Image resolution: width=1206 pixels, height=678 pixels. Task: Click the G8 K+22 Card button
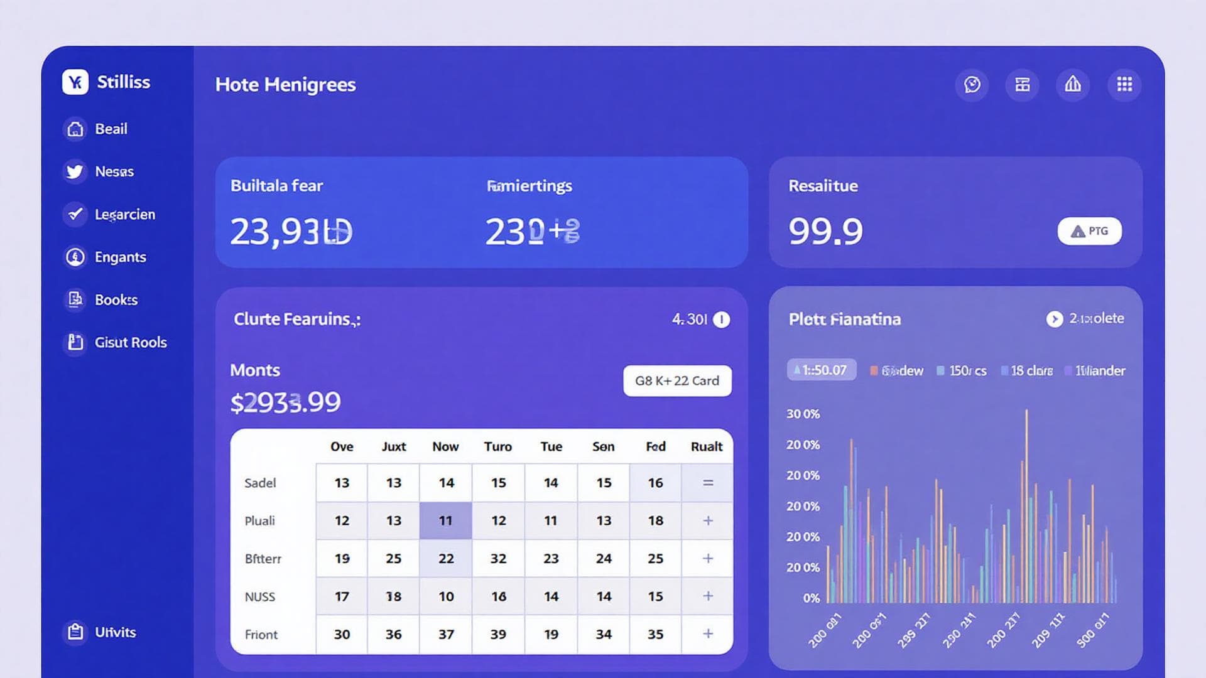point(677,380)
